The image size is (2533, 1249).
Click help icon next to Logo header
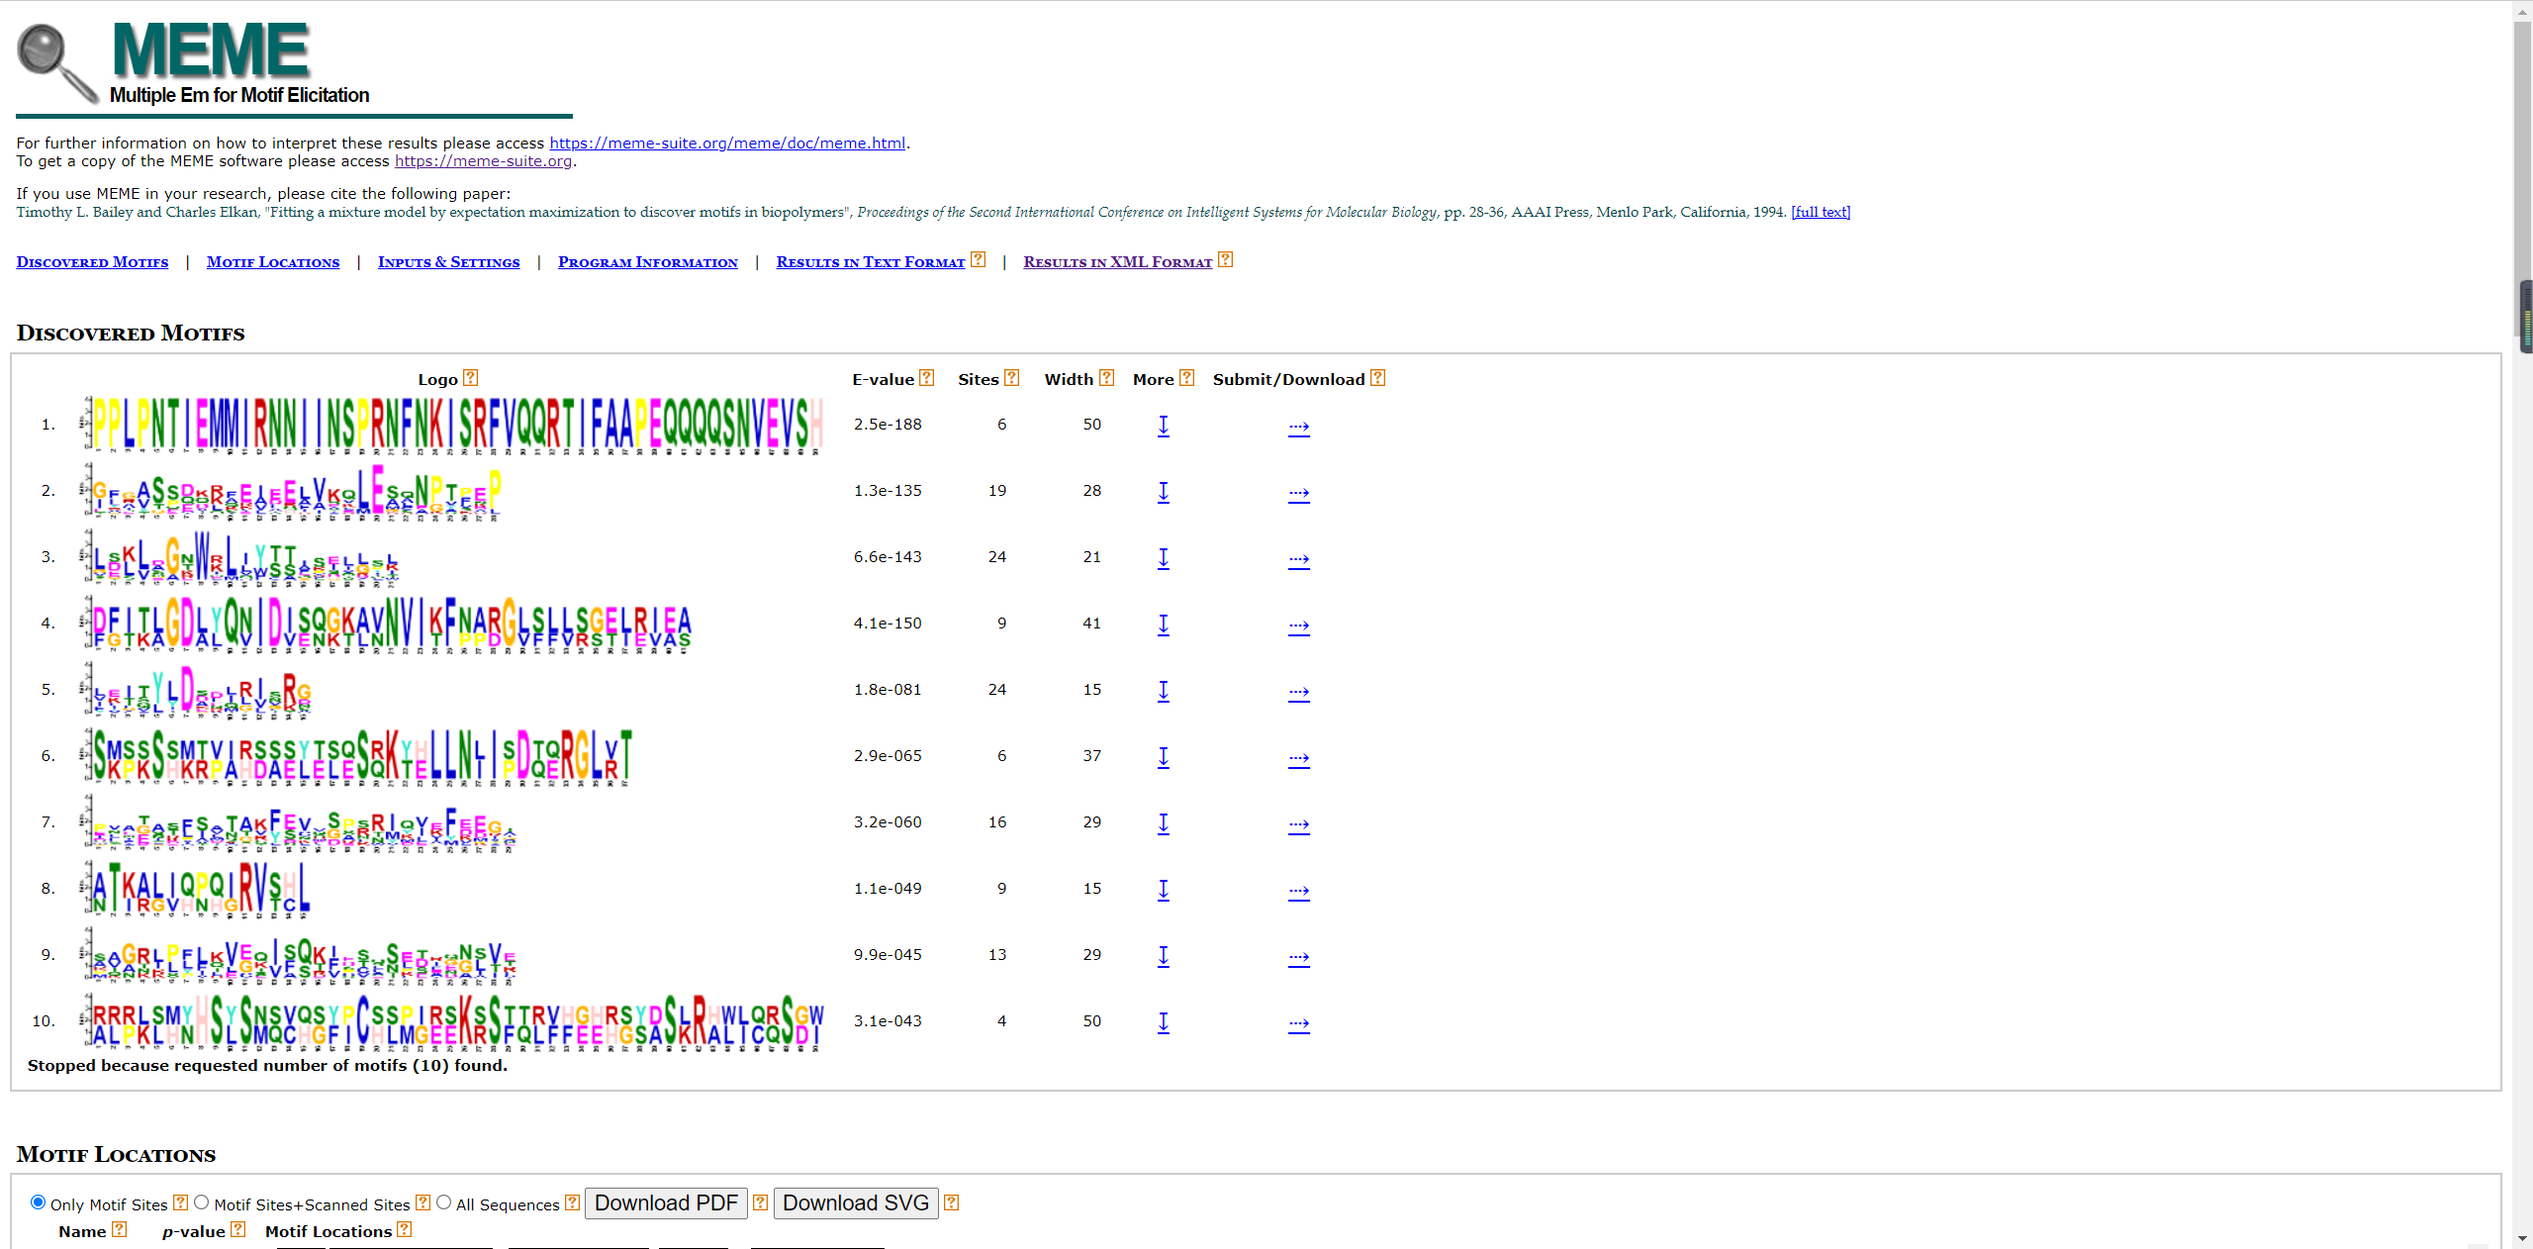pyautogui.click(x=471, y=378)
